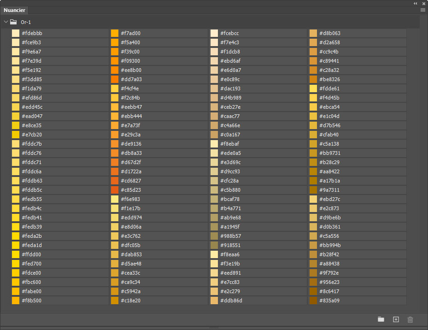Choose the #9f792e swatch
Image resolution: width=428 pixels, height=330 pixels.
313,273
